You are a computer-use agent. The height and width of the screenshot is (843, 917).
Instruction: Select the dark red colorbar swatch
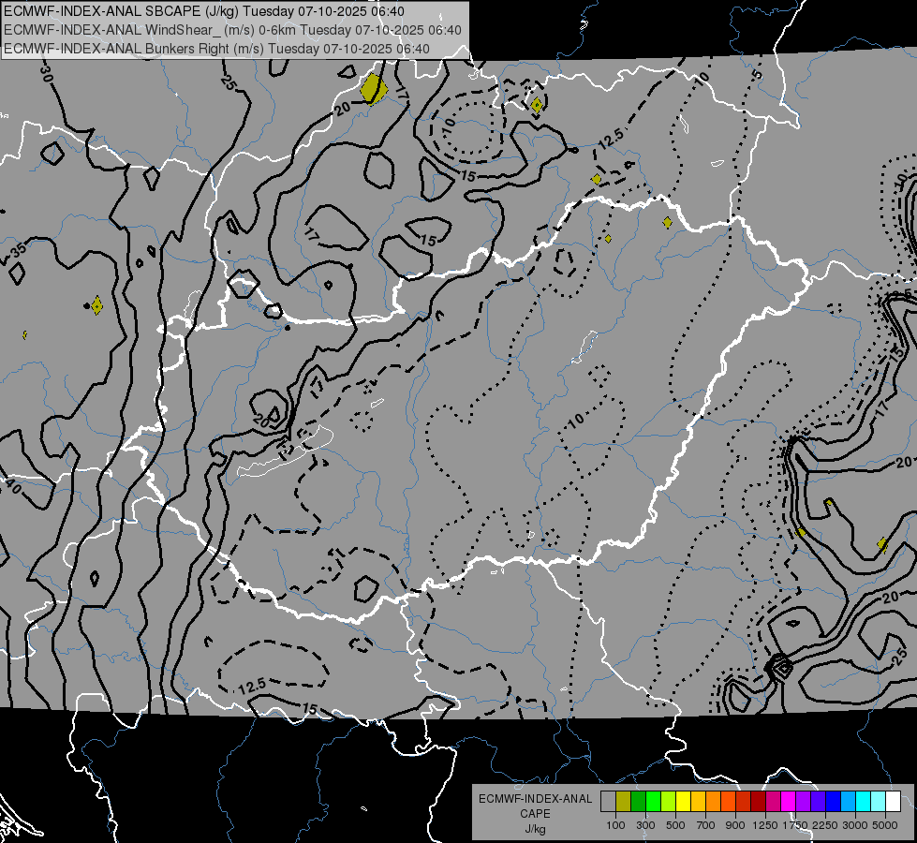point(759,802)
